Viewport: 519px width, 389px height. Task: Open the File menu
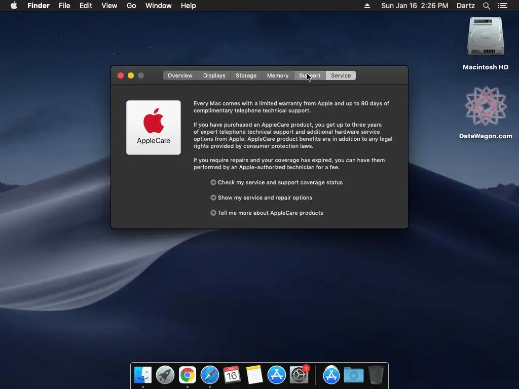(x=64, y=6)
